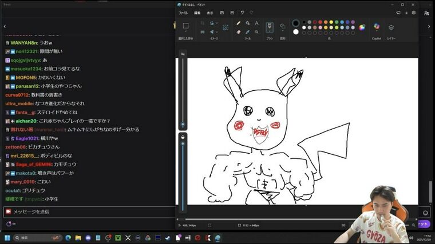Click the Resize and skew icon in Paint
This screenshot has height=244, width=435.
[203, 32]
